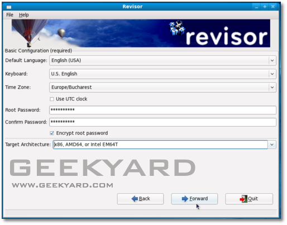Click the Quit button

[x=249, y=199]
